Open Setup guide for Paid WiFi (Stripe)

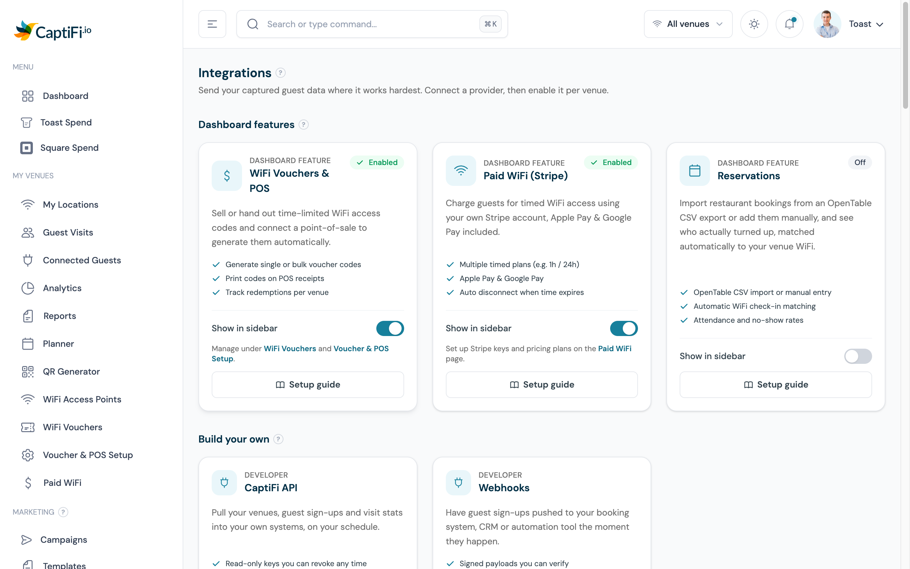coord(542,385)
